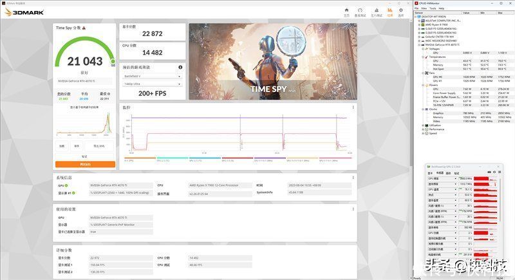Open the first sensor row dropdown in GPU-Z
This screenshot has width=515, height=280.
[x=455, y=178]
